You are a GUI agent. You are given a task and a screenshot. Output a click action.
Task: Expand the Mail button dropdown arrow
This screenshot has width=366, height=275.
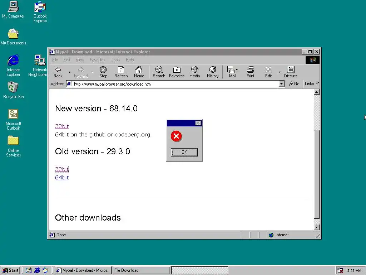[x=237, y=70]
